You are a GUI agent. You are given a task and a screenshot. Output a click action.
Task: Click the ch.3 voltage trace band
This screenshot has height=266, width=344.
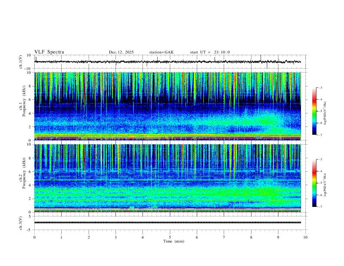[167, 223]
